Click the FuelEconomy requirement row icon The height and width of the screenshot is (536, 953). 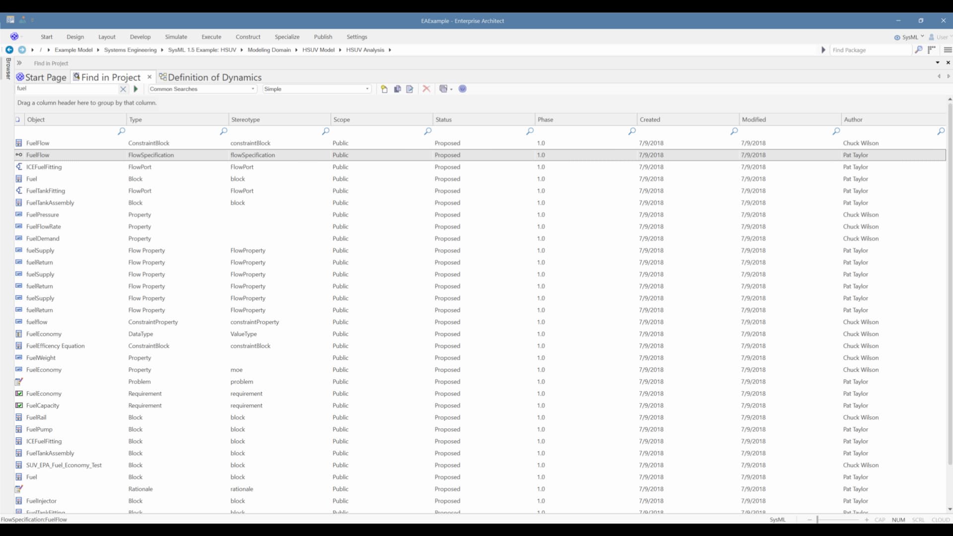(x=19, y=394)
